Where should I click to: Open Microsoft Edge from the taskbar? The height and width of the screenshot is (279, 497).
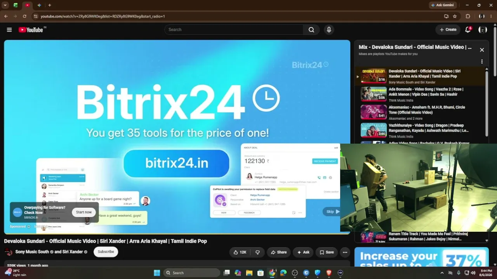tap(283, 273)
